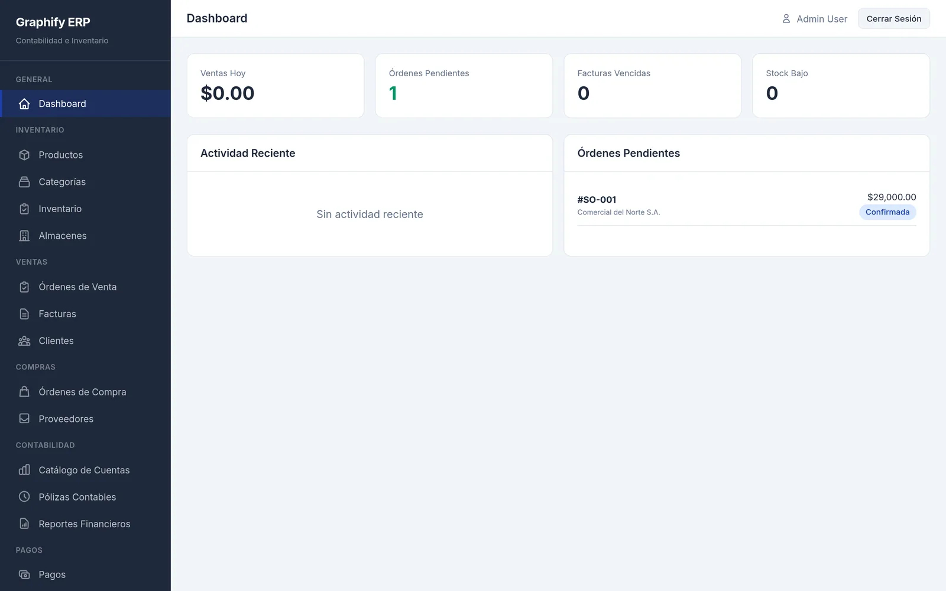Screen dimensions: 946x591
Task: Open Reportes Financieros section
Action: pyautogui.click(x=85, y=524)
